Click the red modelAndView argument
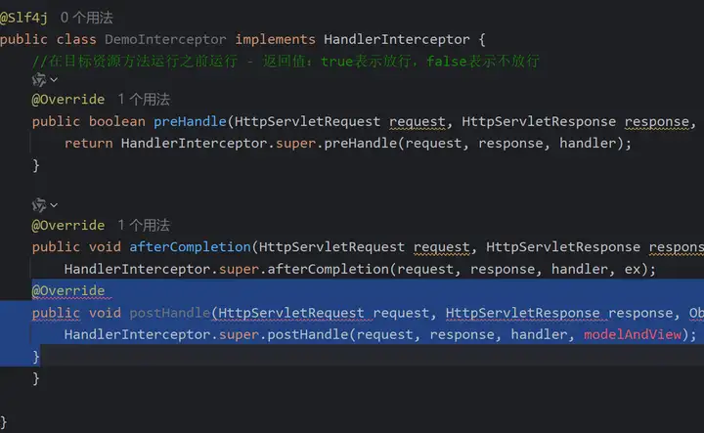 point(639,334)
